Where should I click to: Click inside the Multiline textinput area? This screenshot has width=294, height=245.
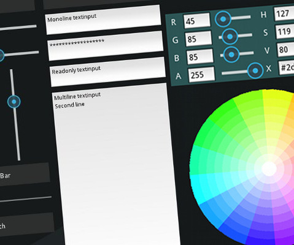tap(117, 164)
